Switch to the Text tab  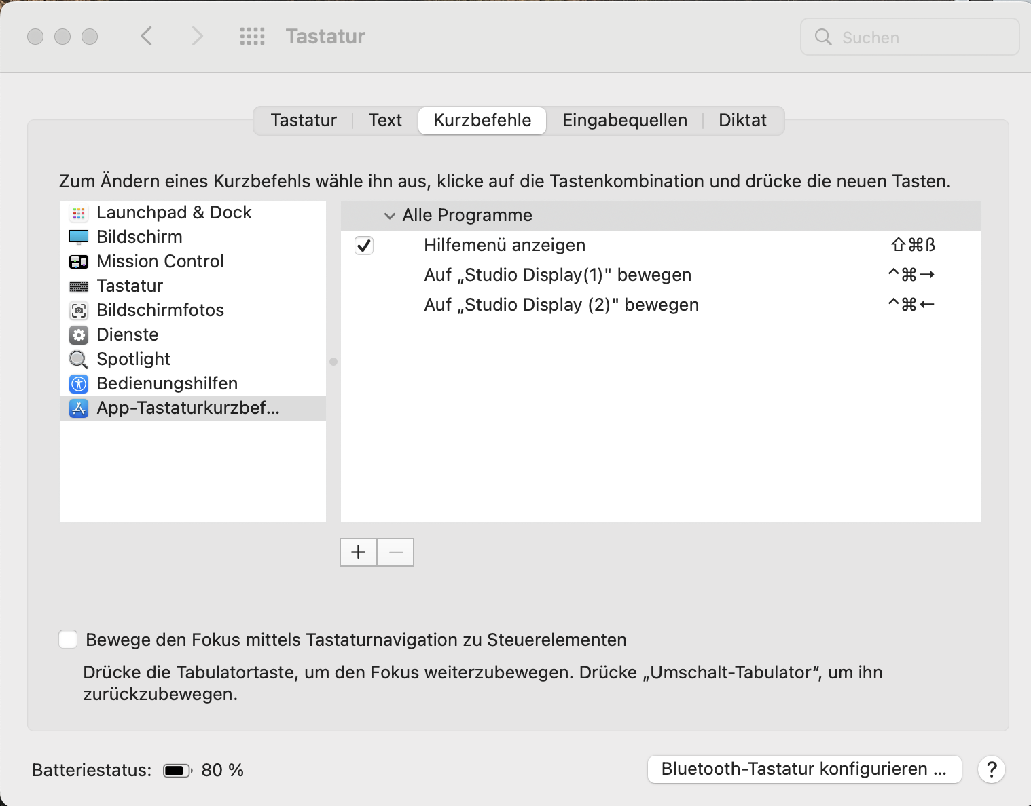tap(385, 121)
